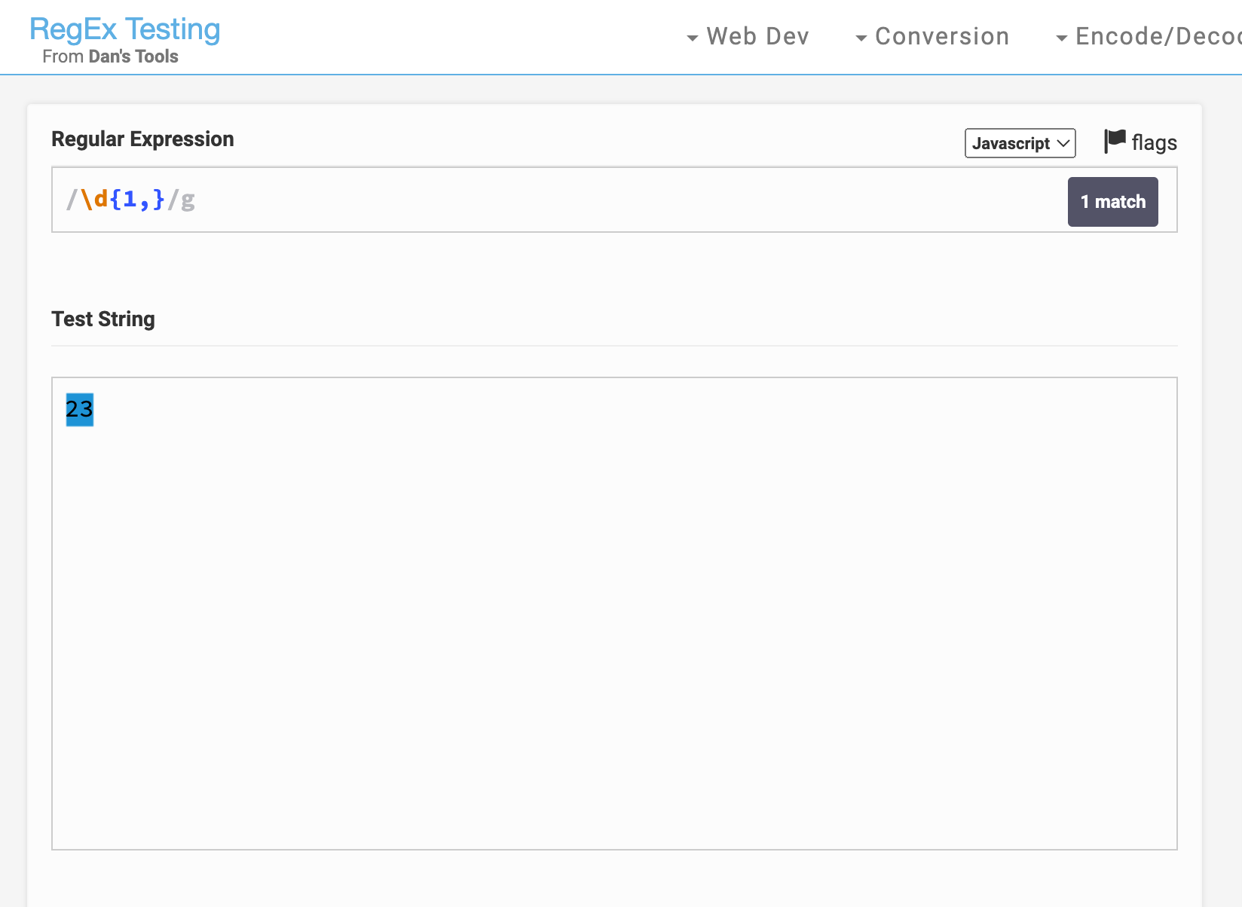Click the RegEx Testing logo title
This screenshot has width=1242, height=907.
(x=125, y=29)
